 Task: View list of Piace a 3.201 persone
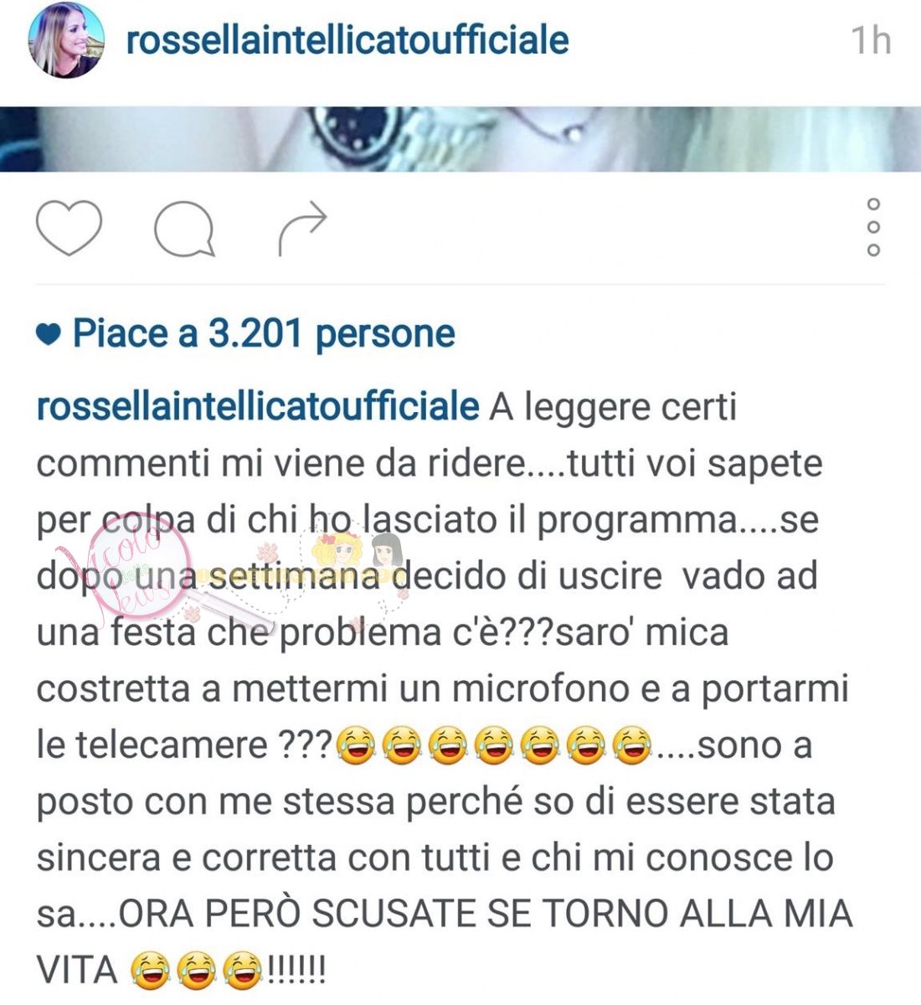(264, 334)
